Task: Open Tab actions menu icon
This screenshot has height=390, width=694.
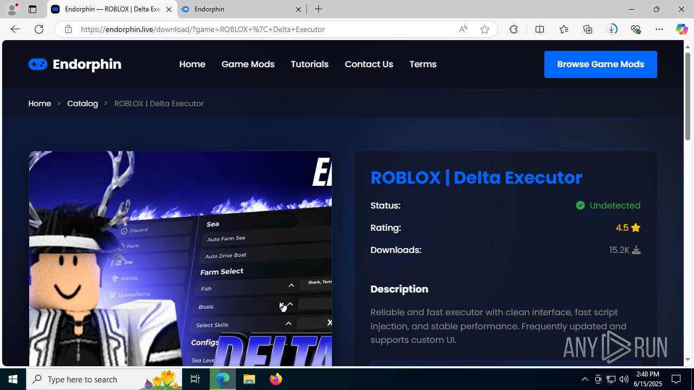Action: tap(33, 9)
